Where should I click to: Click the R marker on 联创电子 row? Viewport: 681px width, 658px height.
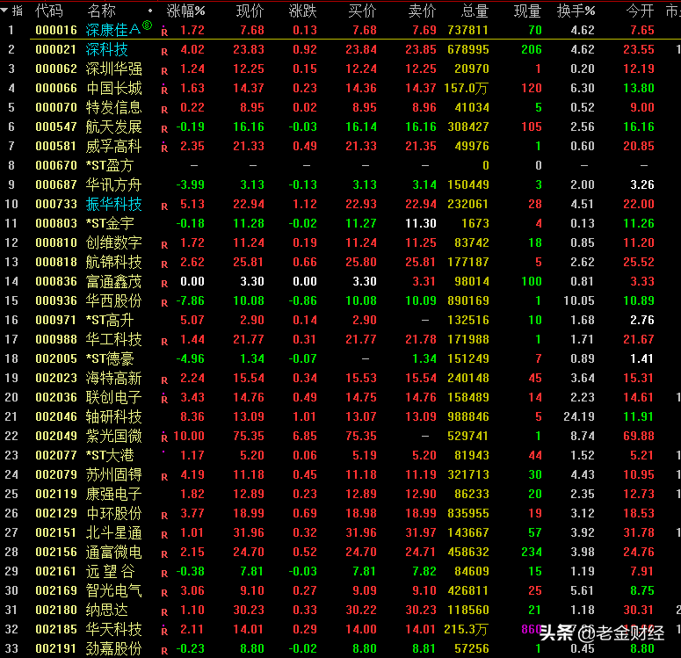click(164, 399)
